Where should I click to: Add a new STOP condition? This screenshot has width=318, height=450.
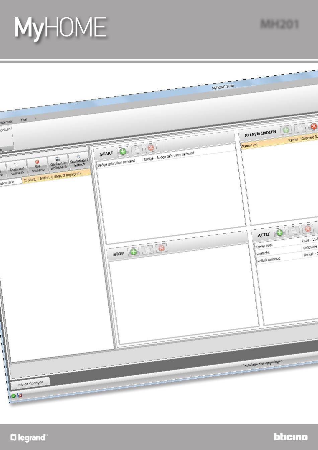point(134,252)
